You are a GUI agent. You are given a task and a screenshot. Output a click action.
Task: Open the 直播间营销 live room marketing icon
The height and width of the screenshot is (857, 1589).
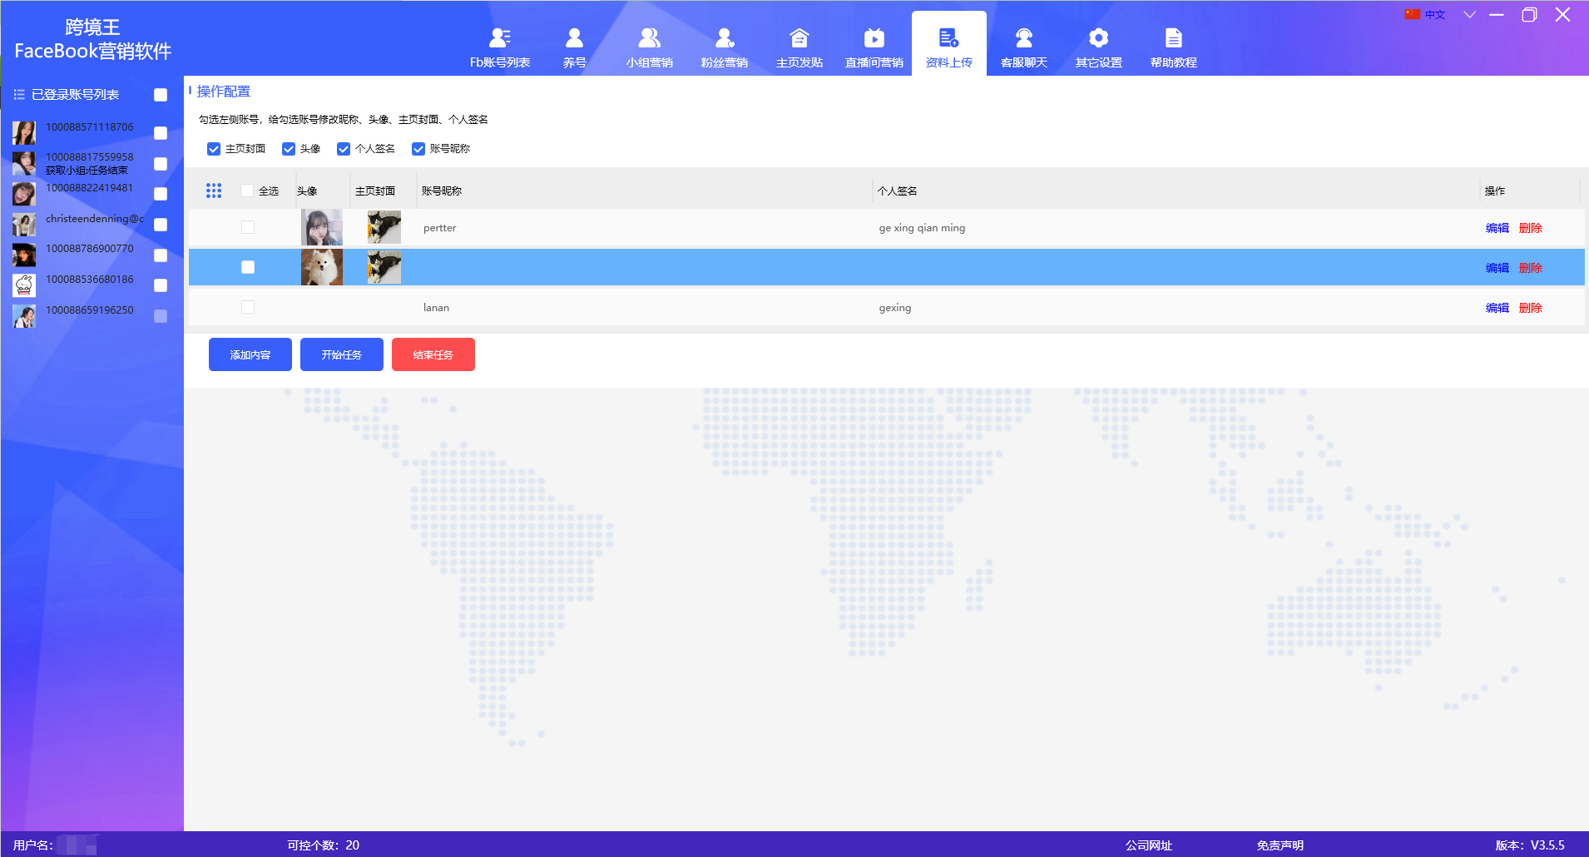tap(874, 38)
